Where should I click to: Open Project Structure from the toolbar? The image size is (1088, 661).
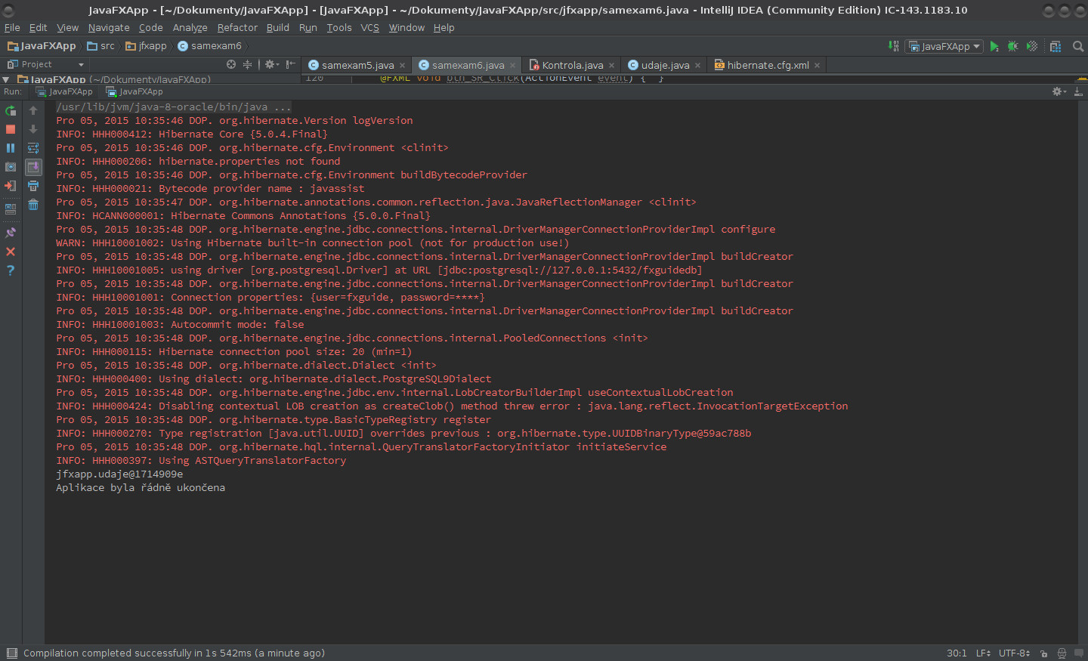[x=1056, y=47]
